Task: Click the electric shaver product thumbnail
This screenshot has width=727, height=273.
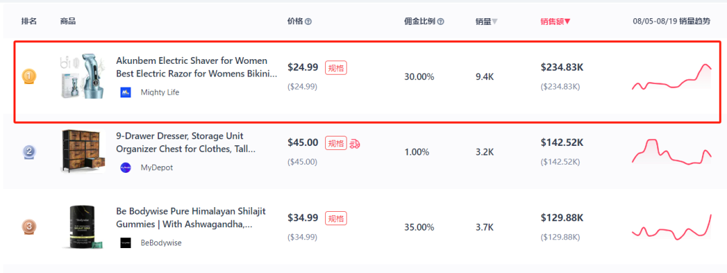Action: click(x=82, y=76)
